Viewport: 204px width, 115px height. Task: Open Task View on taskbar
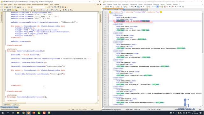coord(13,113)
